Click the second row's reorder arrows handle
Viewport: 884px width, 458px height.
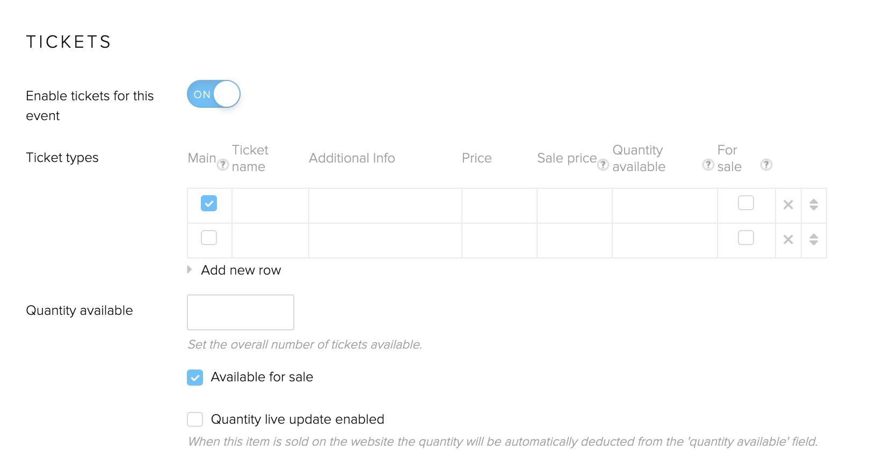pos(814,240)
